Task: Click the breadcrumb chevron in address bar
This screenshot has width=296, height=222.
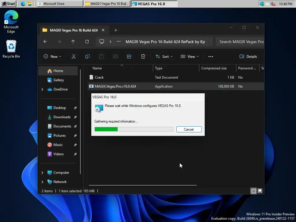Action: (110, 42)
